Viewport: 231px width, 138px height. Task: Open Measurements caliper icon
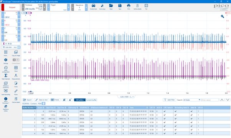[x=16, y=76]
